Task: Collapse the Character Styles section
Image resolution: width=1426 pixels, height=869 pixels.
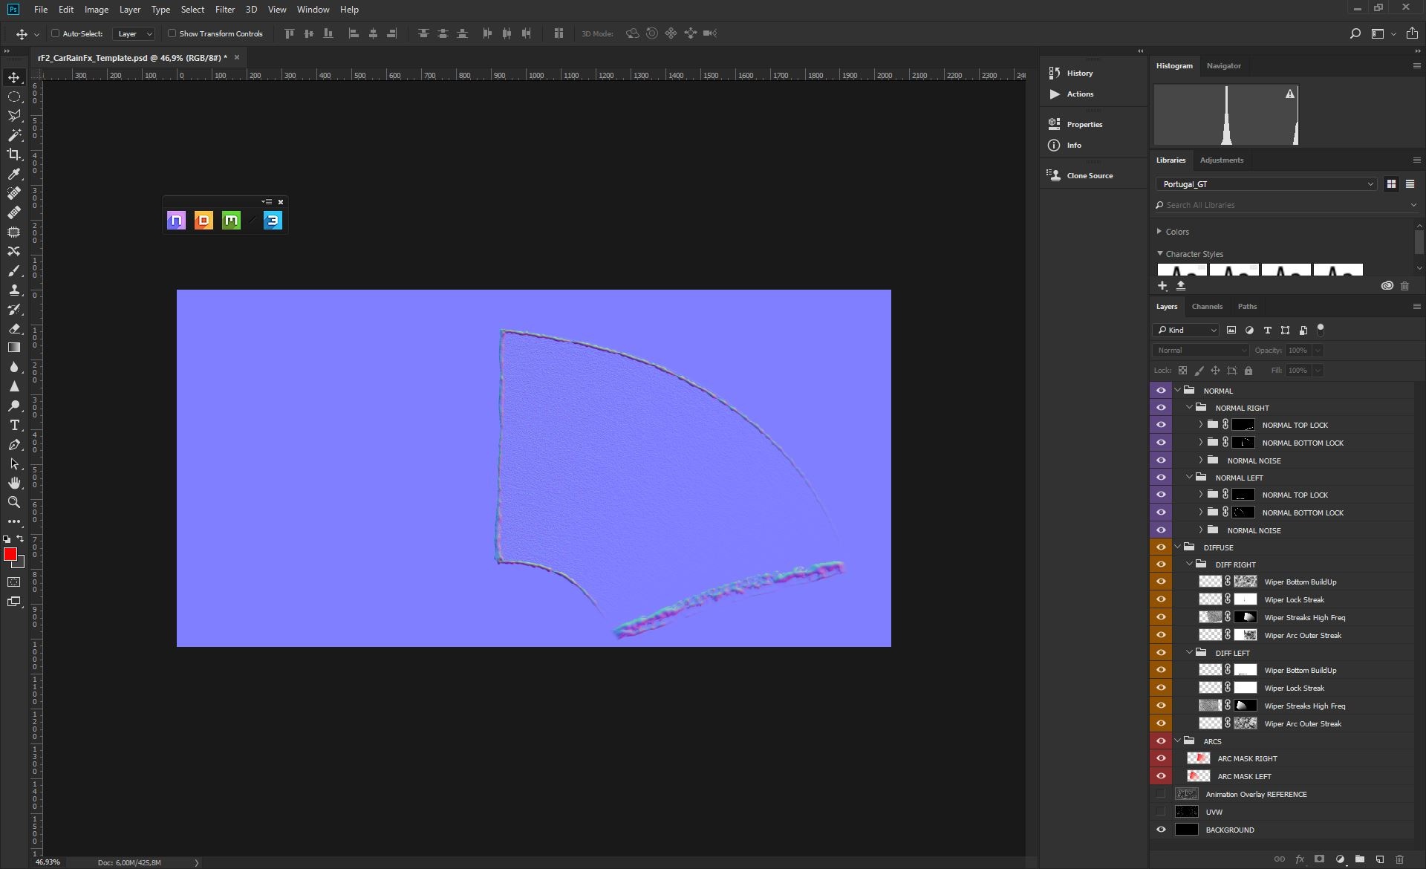Action: click(1159, 253)
